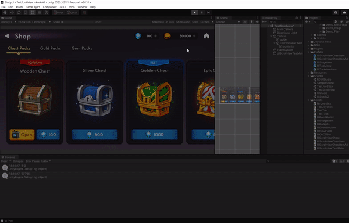The image size is (349, 223).
Task: Toggle console Collapse option
Action: click(18, 161)
